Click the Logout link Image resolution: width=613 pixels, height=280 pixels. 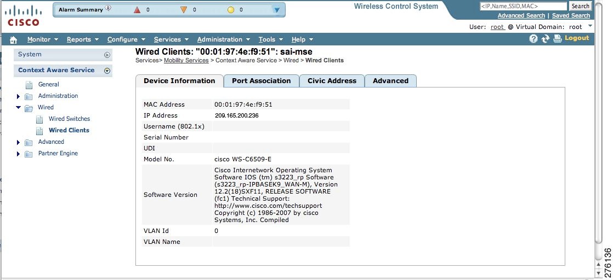577,38
